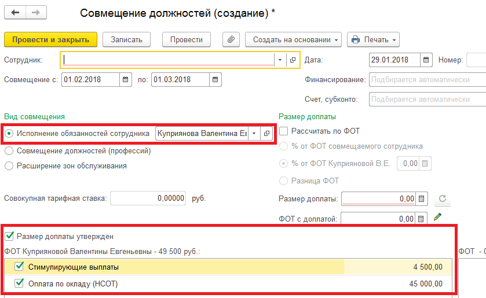Select Расширение зон обслуживания option
The image size is (486, 298).
pyautogui.click(x=9, y=165)
